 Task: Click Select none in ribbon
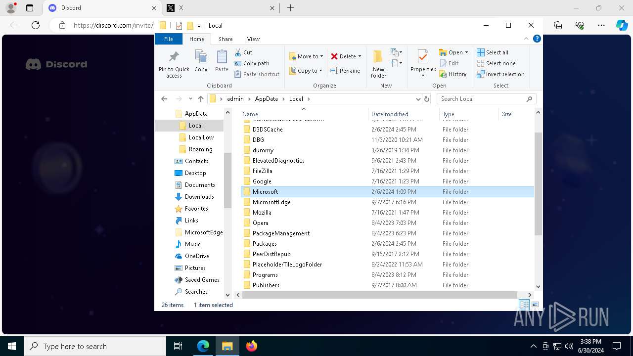pos(497,63)
